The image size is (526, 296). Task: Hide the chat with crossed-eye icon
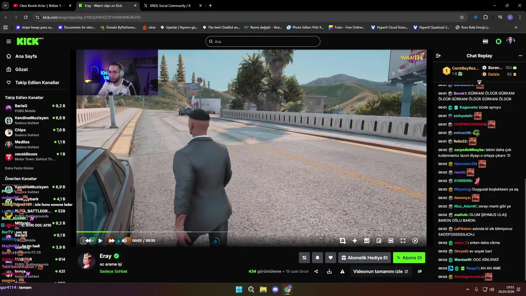pyautogui.click(x=420, y=271)
